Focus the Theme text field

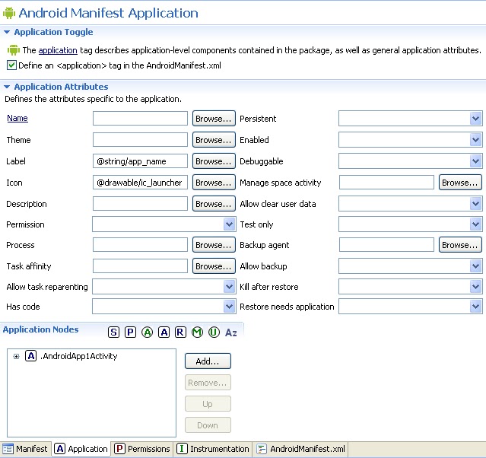140,140
